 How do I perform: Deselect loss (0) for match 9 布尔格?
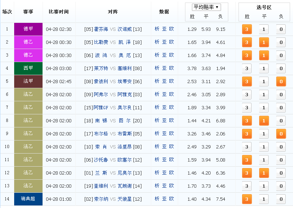click(281, 134)
